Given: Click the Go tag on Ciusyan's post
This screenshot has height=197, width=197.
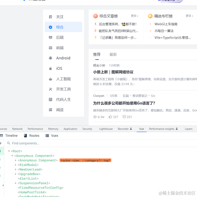Looking at the screenshot, I should (153, 96).
